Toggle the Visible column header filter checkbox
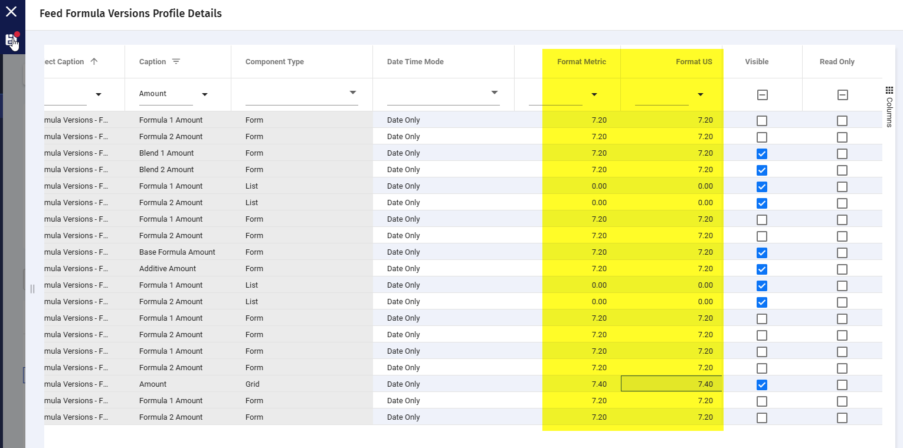Screen dimensions: 903x448 click(762, 95)
